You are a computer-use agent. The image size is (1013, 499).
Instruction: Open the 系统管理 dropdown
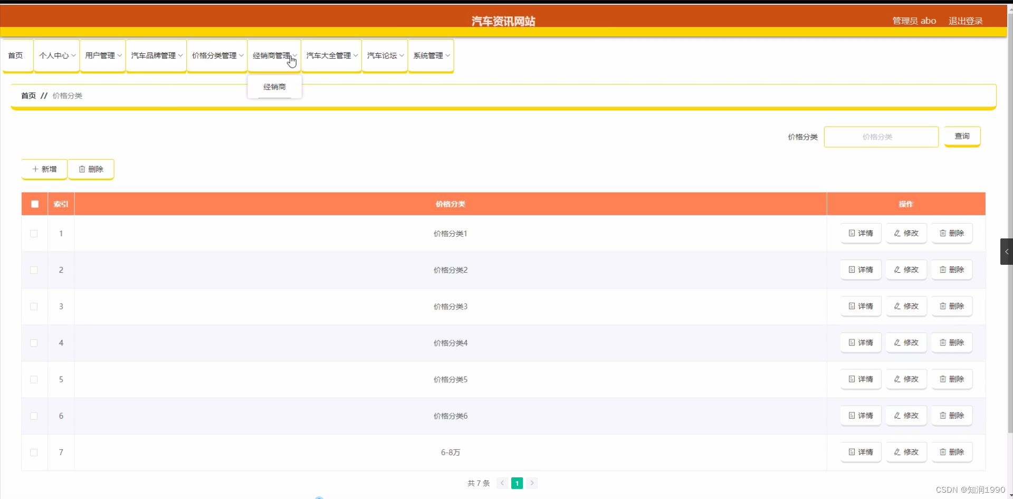pyautogui.click(x=431, y=55)
